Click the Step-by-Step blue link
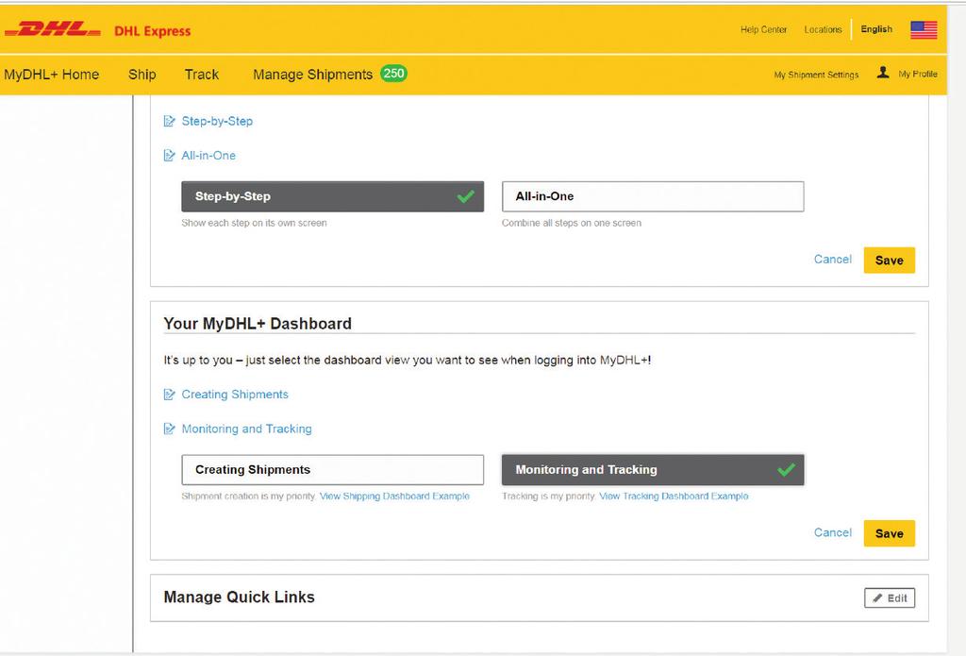The image size is (966, 656). pyautogui.click(x=217, y=122)
